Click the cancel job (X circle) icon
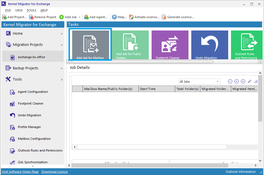Viewport: 264px width, 175px height. tap(230, 81)
